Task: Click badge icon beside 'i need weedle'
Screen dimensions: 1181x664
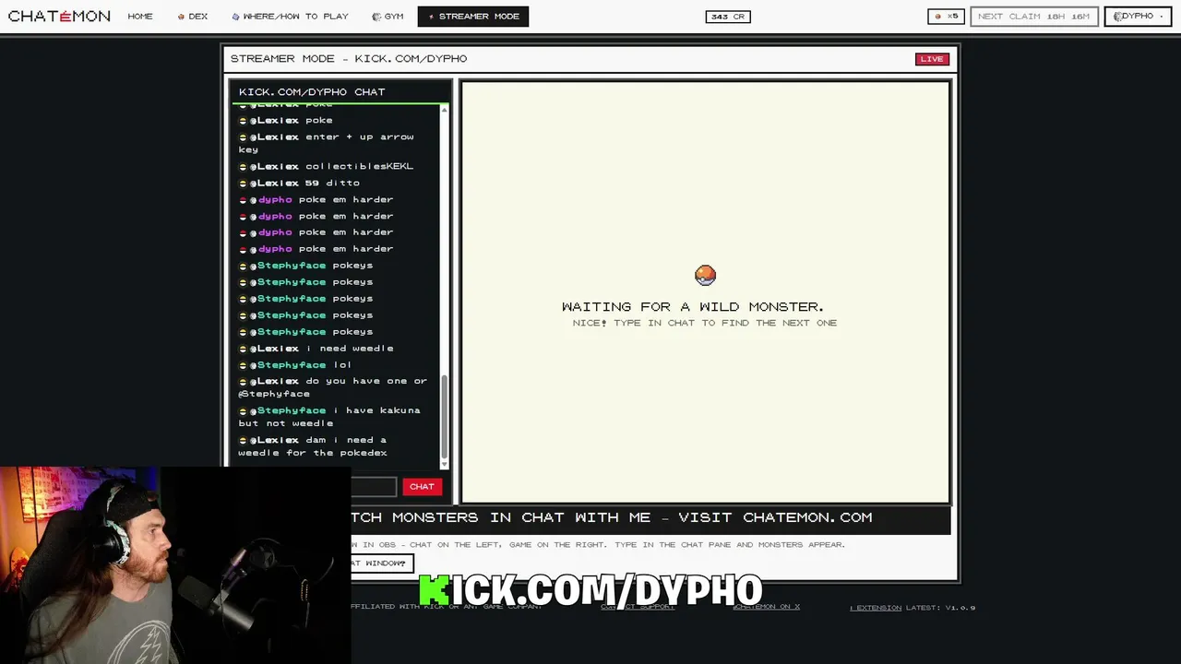Action: (x=243, y=349)
